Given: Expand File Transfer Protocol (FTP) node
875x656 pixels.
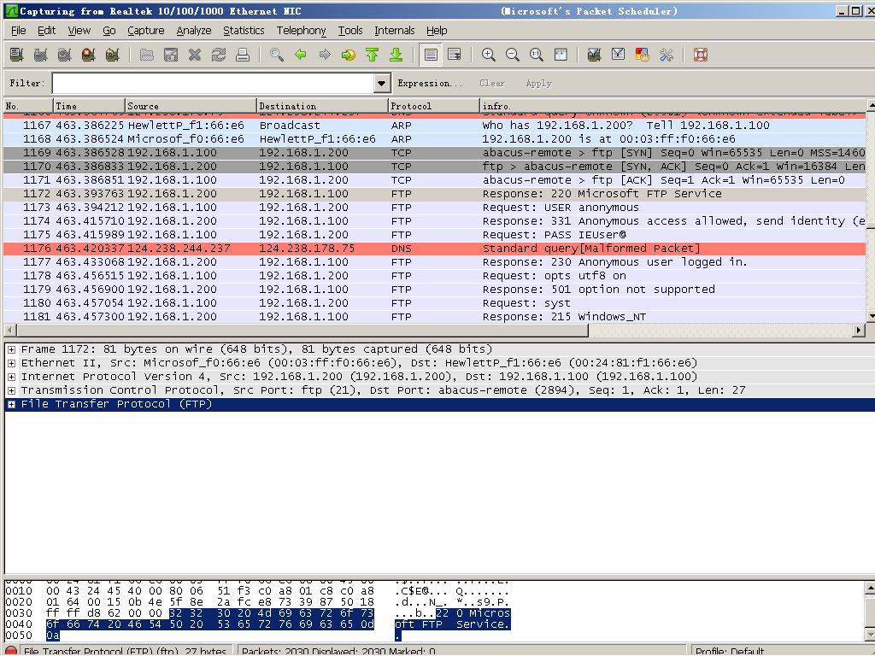Looking at the screenshot, I should point(11,404).
